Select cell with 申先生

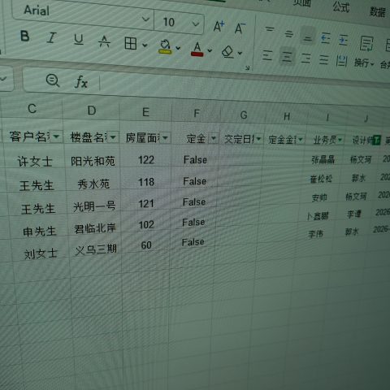[40, 232]
